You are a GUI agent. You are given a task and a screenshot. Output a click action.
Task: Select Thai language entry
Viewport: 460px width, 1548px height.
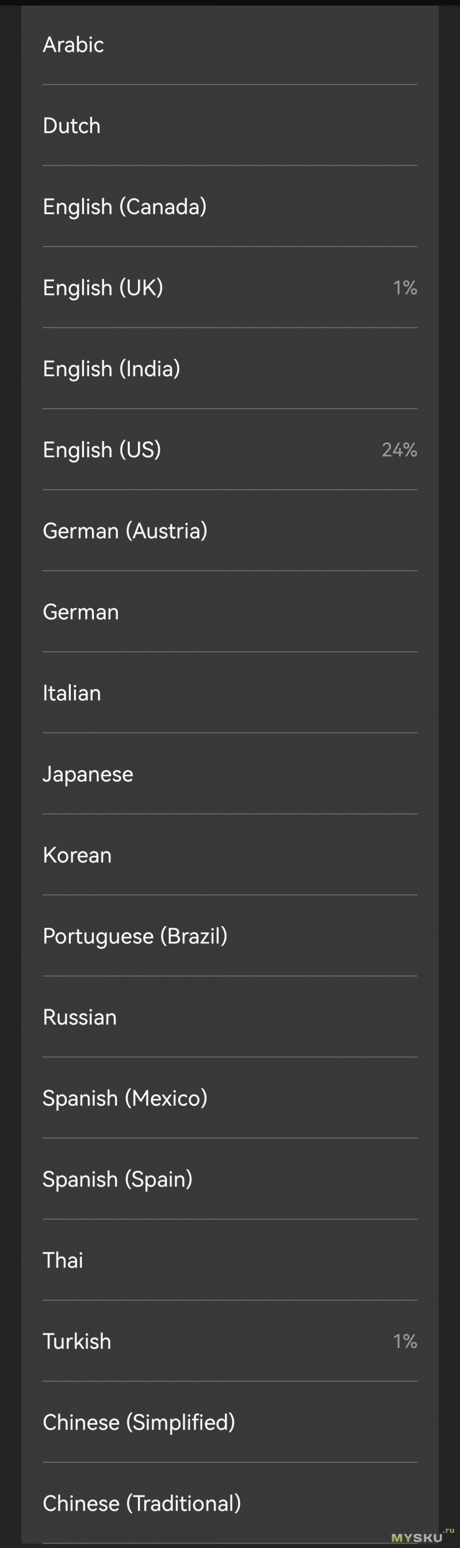click(x=229, y=1260)
